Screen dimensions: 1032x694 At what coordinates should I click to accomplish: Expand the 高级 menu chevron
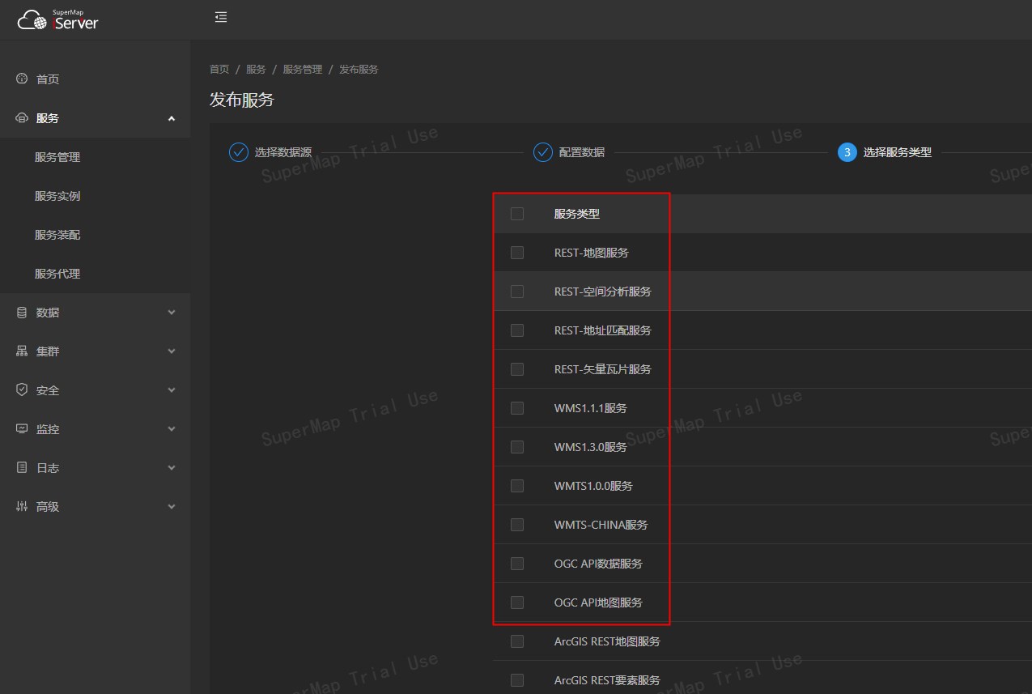point(171,507)
